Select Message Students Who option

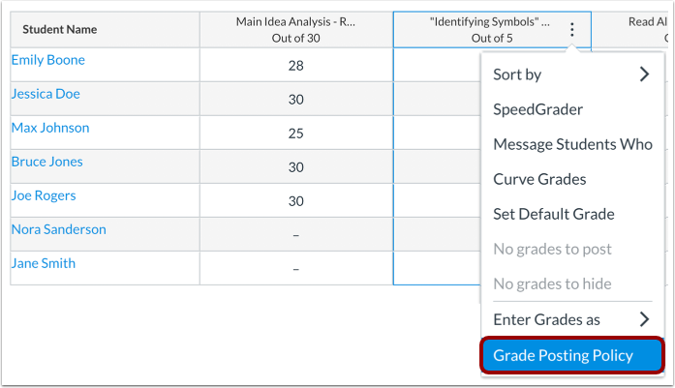point(572,144)
